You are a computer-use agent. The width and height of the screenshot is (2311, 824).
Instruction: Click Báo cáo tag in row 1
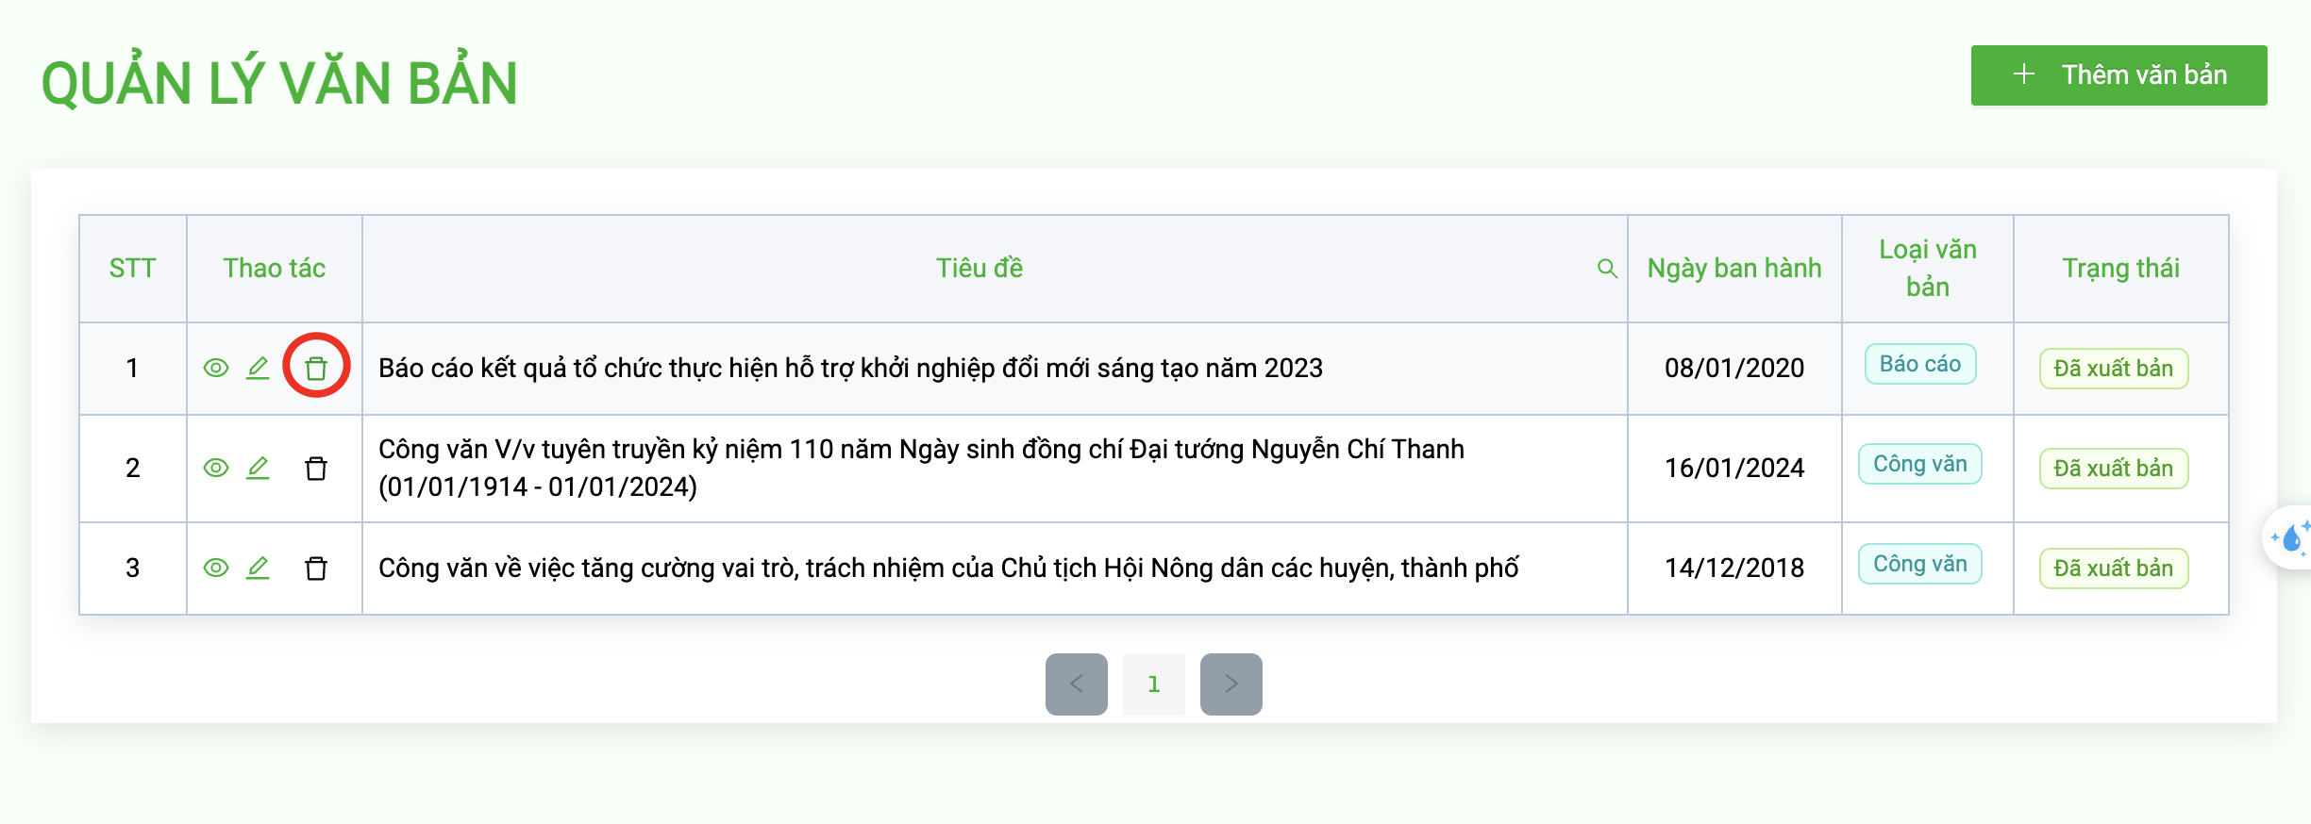coord(1919,364)
